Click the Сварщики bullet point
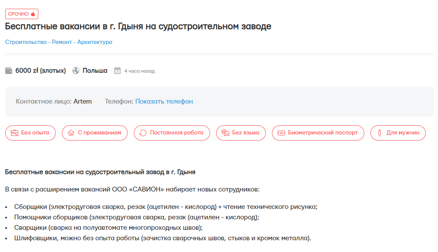438x252 pixels. (x=108, y=228)
